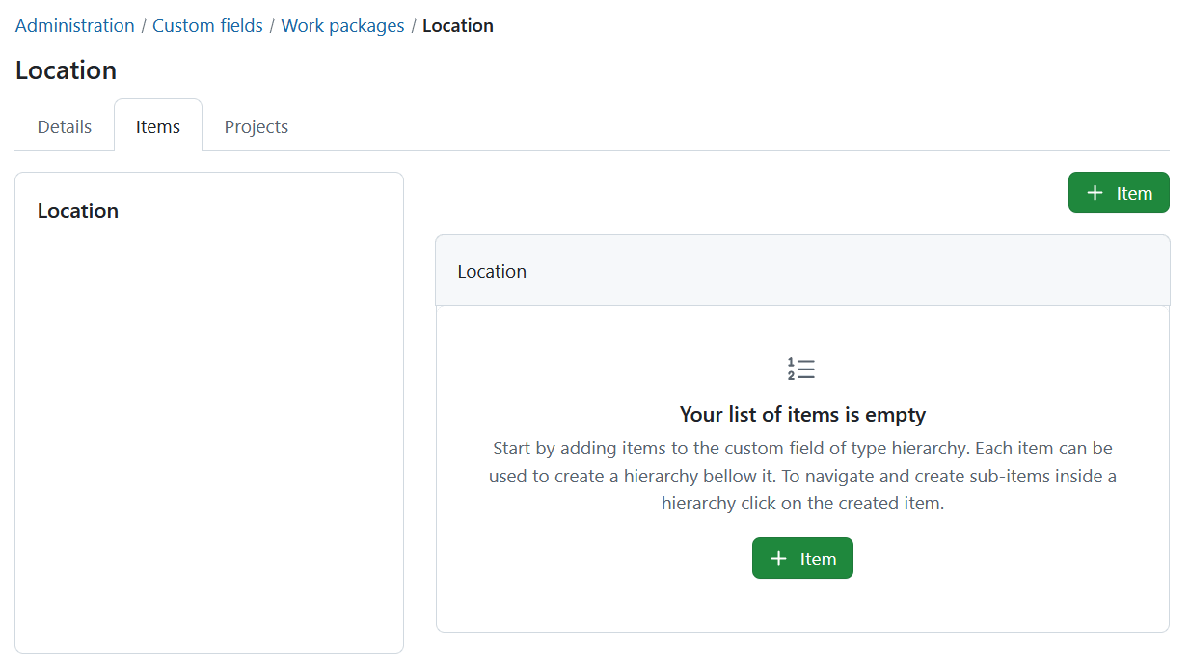Select the green Item button at top right

tap(1119, 192)
